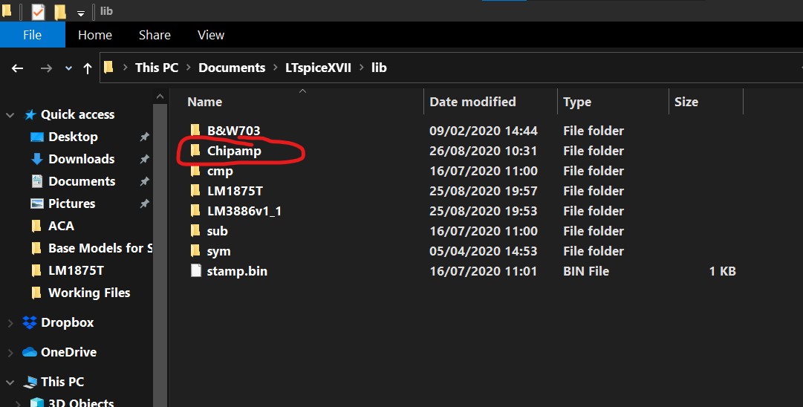This screenshot has width=803, height=407.
Task: Click the BIN File type cell
Action: point(586,271)
